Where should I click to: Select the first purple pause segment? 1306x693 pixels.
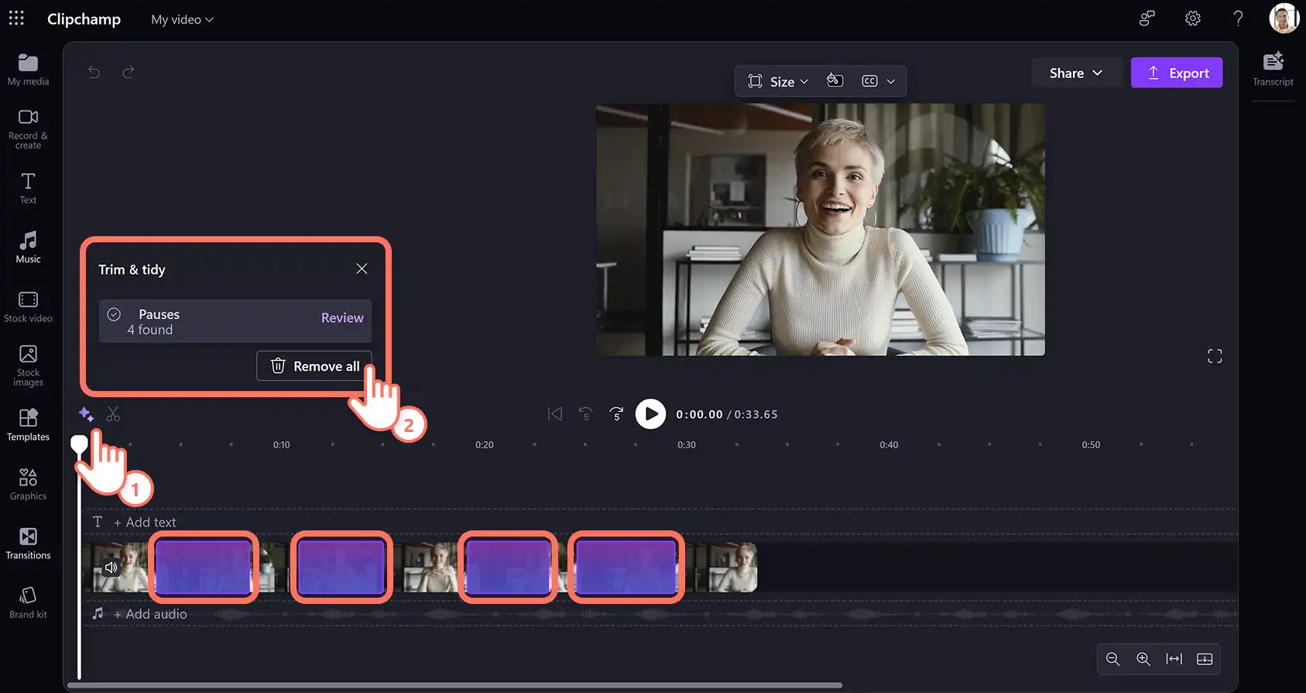pos(204,568)
